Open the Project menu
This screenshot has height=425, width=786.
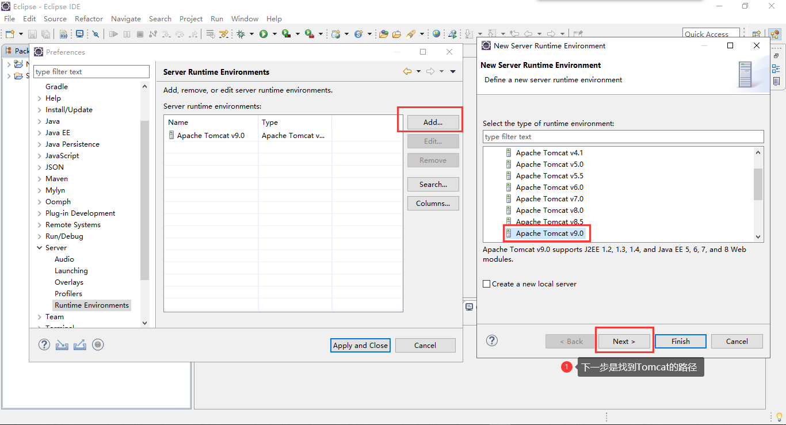click(x=191, y=18)
